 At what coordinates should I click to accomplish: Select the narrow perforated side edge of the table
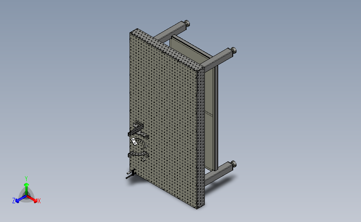point(201,138)
